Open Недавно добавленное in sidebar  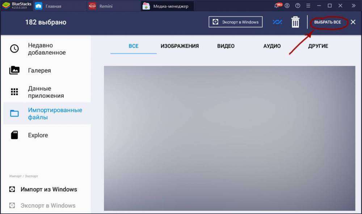pos(46,49)
